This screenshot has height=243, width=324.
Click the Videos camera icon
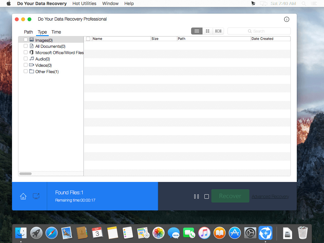pos(32,65)
